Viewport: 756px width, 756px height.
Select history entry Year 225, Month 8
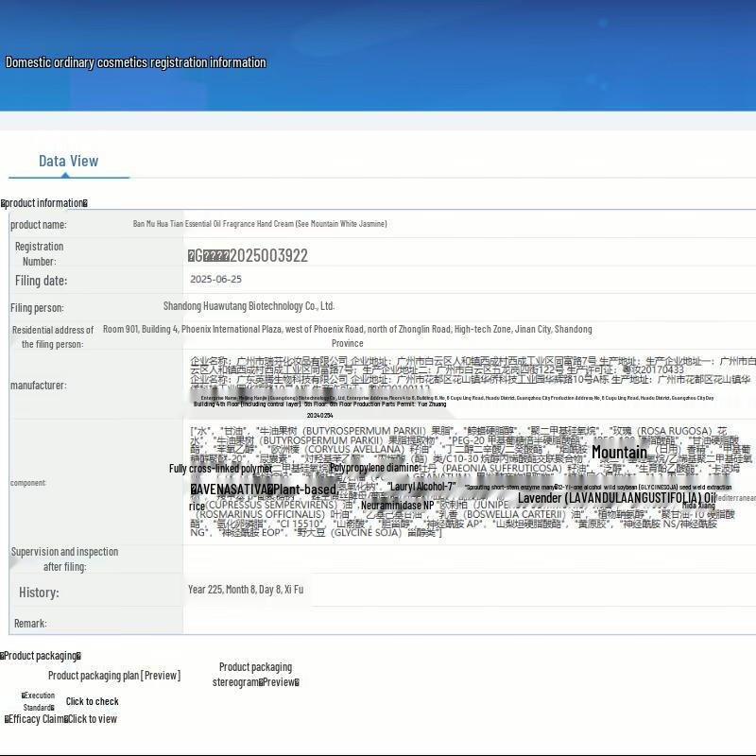246,590
